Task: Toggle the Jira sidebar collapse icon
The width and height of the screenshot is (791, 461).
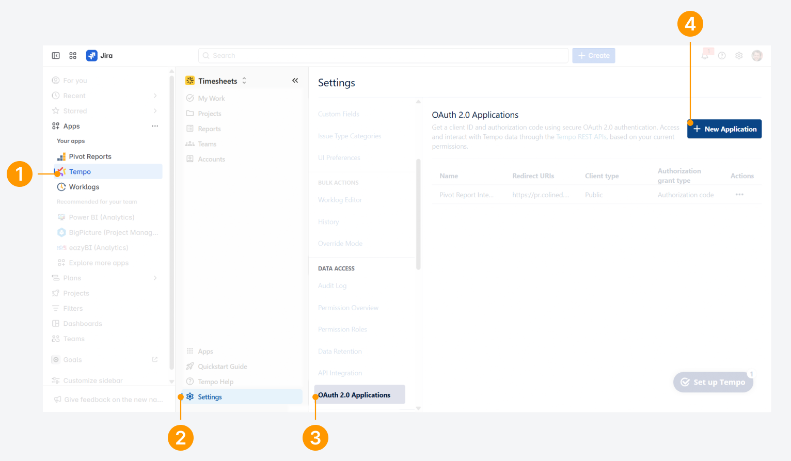Action: click(56, 56)
